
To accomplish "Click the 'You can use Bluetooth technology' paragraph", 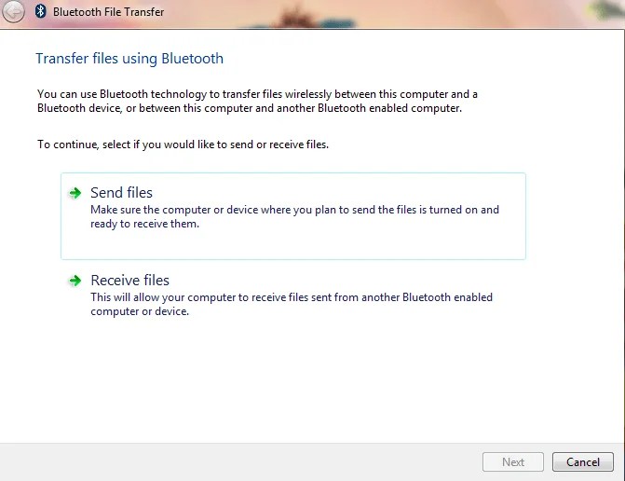I will 257,101.
